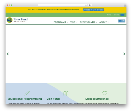This screenshot has height=112, width=132.
Task: Click the map icon above Visit RBNC
Action: point(66,93)
